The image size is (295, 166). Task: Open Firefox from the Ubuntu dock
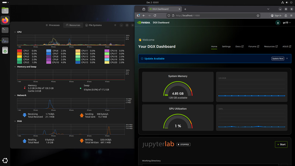(x=5, y=20)
